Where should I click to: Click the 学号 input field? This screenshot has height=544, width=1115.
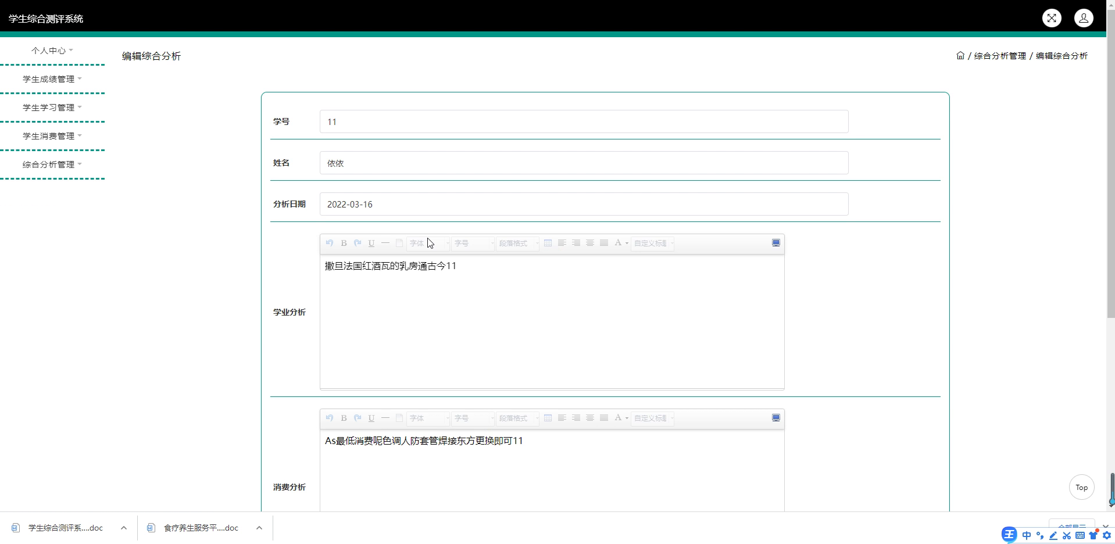pos(584,121)
